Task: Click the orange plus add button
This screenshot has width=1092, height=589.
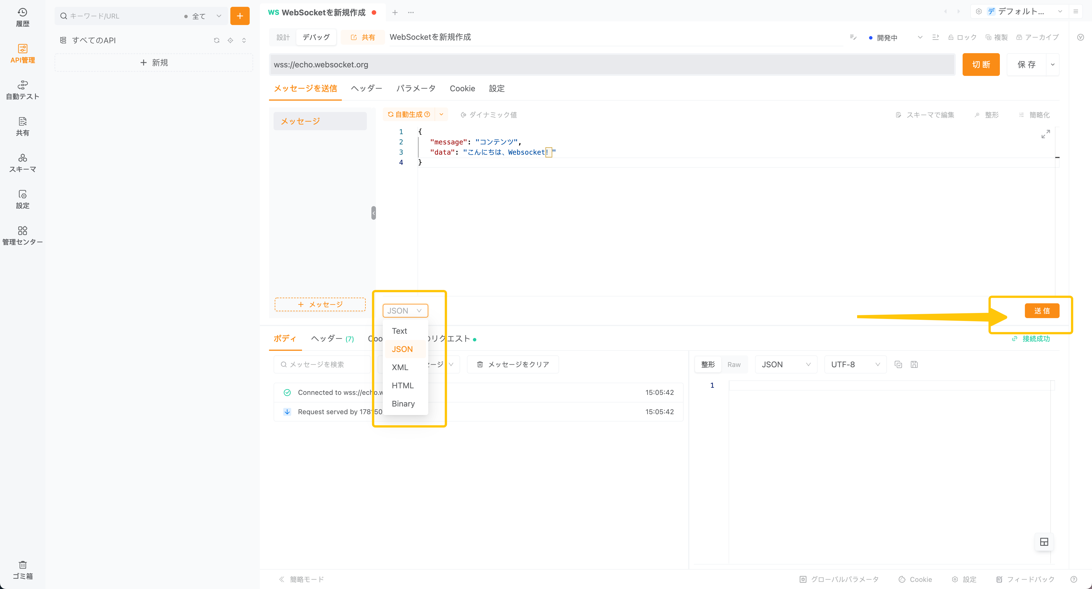Action: [240, 16]
